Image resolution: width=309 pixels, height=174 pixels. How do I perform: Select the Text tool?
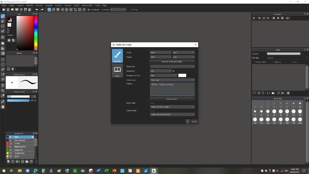[3, 85]
